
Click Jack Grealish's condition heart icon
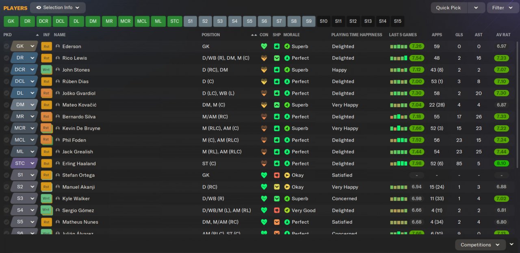tap(264, 152)
